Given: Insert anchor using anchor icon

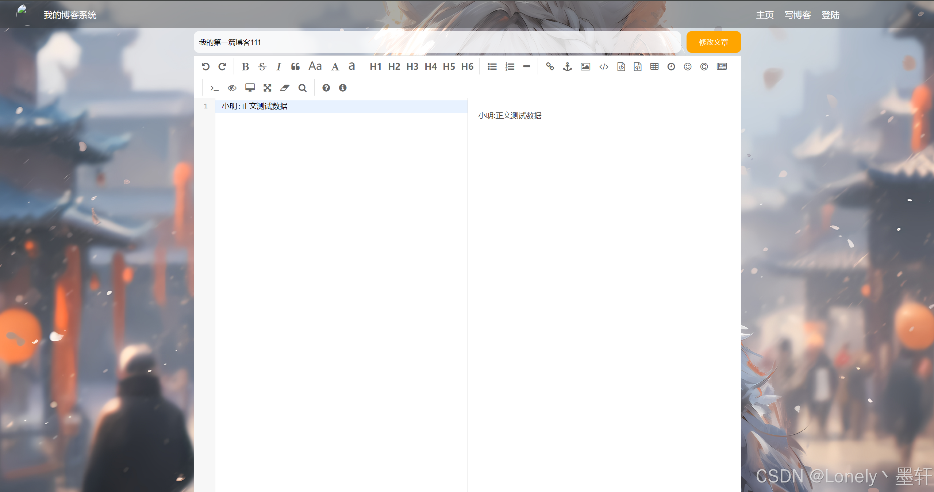Looking at the screenshot, I should (x=567, y=66).
